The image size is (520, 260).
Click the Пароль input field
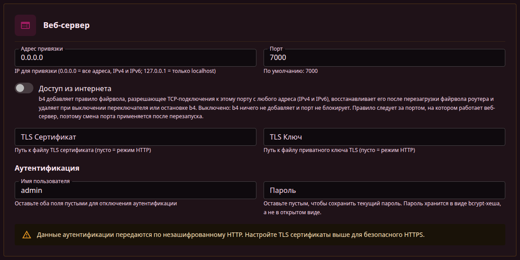[x=384, y=190]
